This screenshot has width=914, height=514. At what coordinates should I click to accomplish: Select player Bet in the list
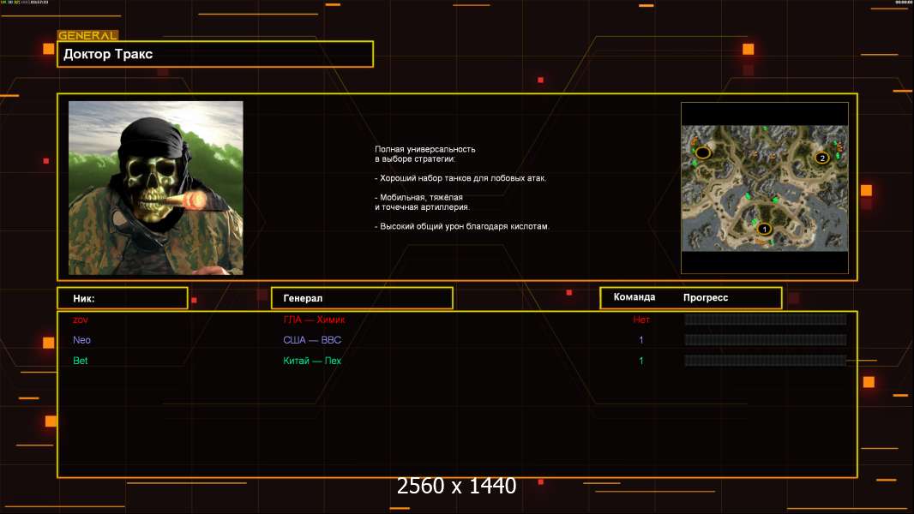[81, 361]
